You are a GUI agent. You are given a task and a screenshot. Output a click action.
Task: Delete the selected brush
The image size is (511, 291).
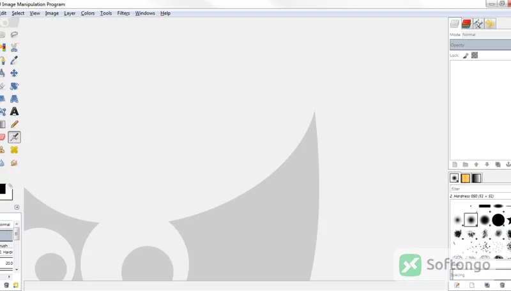click(502, 285)
